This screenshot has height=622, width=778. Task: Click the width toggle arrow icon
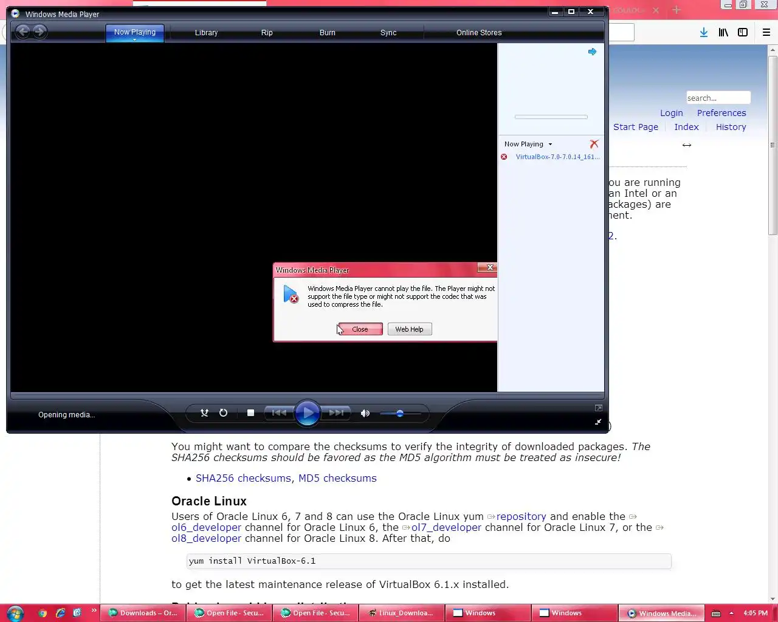pyautogui.click(x=687, y=145)
